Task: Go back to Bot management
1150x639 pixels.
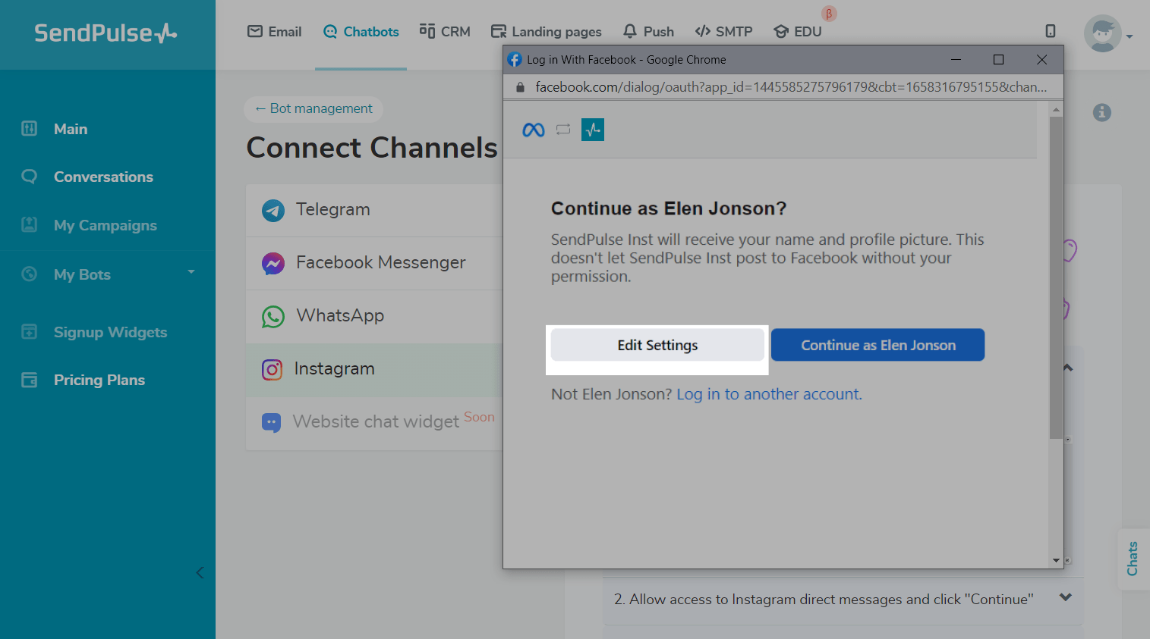Action: 313,109
